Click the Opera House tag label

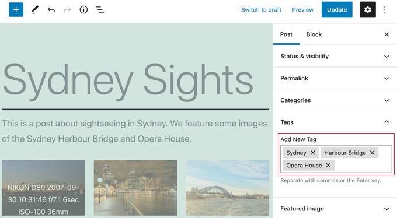(x=304, y=166)
